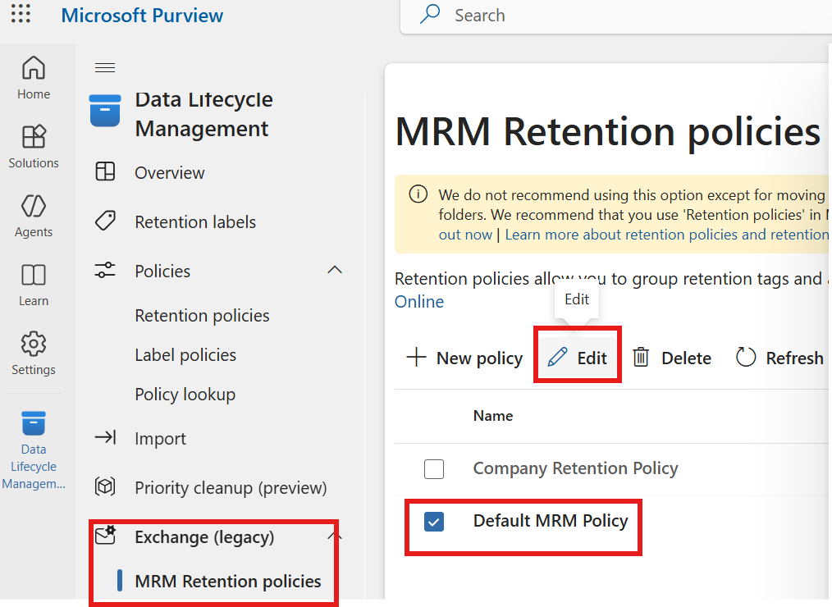Collapse the Exchange (legacy) section
This screenshot has width=832, height=607.
(x=334, y=534)
